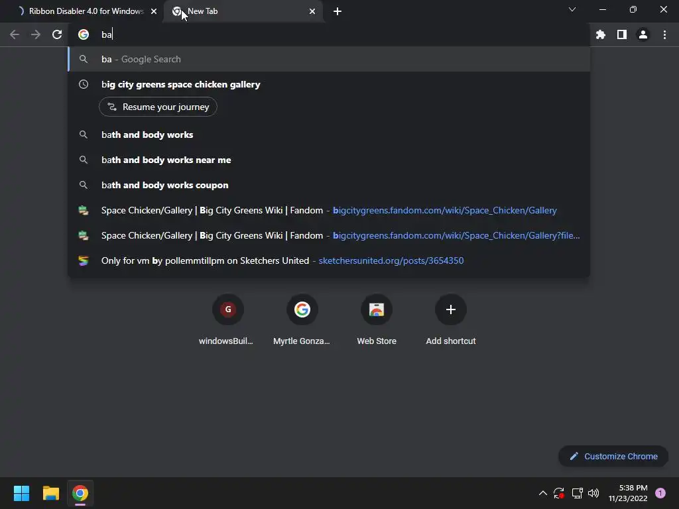Open the network tray icon
This screenshot has height=509, width=679.
tap(577, 493)
